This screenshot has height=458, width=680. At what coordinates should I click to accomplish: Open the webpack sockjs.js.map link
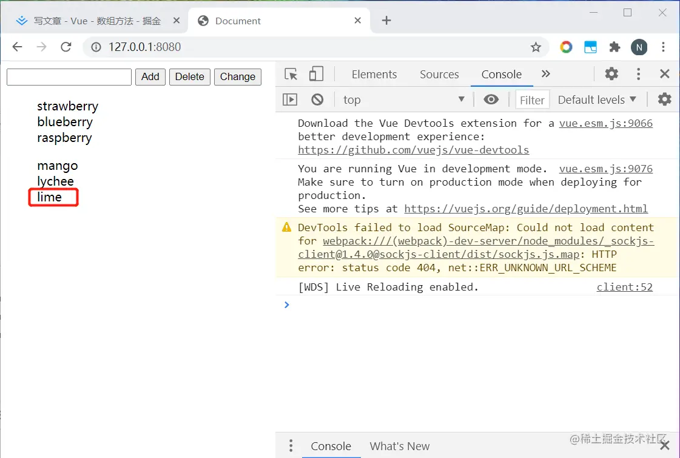tap(476, 248)
